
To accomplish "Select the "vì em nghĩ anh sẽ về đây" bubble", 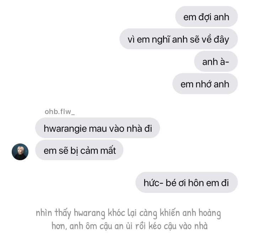I will coord(178,39).
